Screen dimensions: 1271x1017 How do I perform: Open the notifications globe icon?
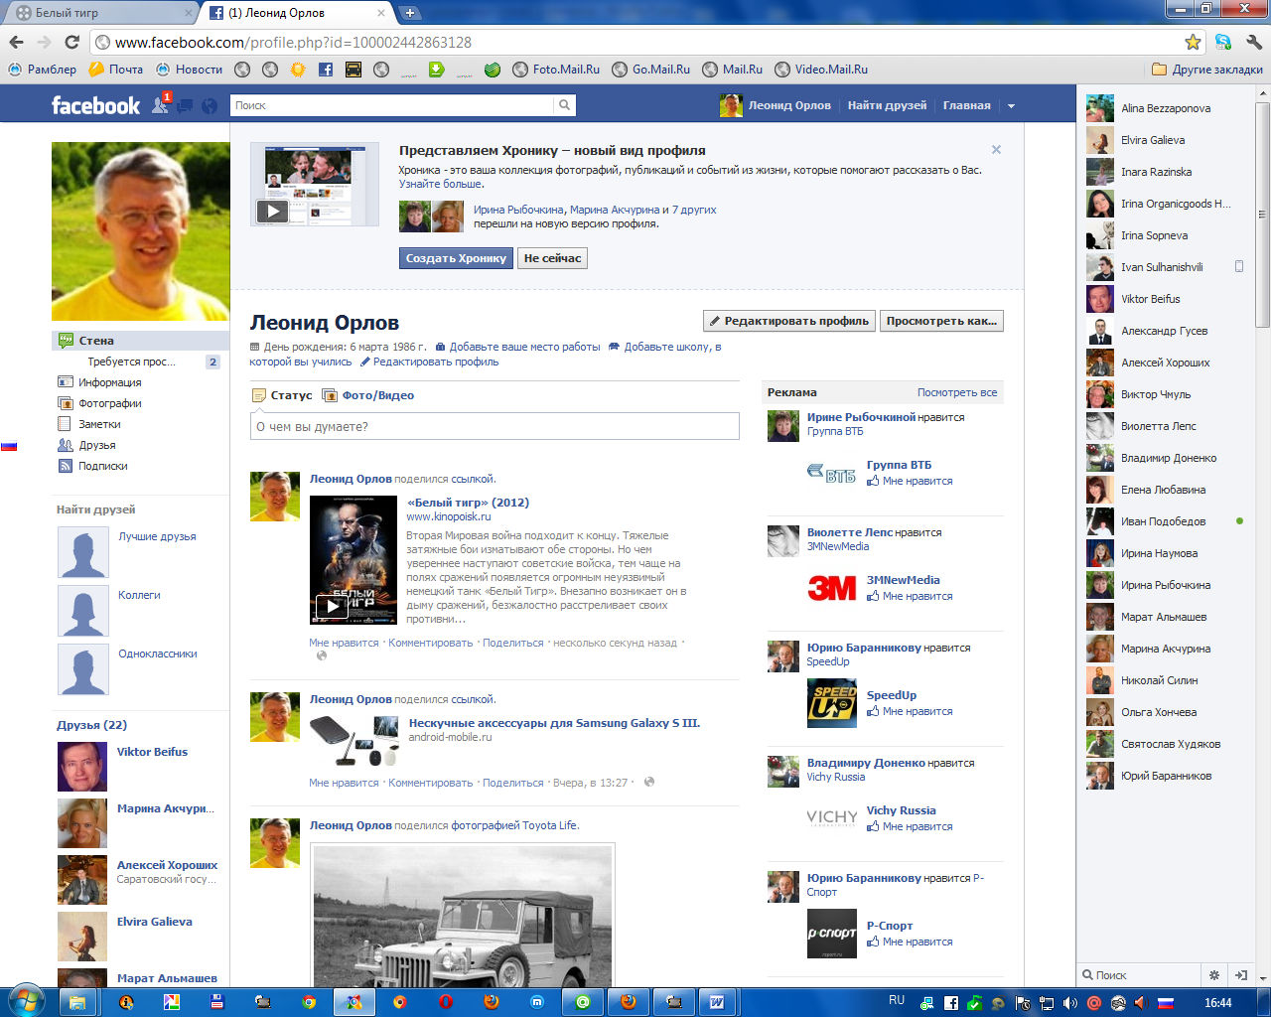pyautogui.click(x=210, y=105)
